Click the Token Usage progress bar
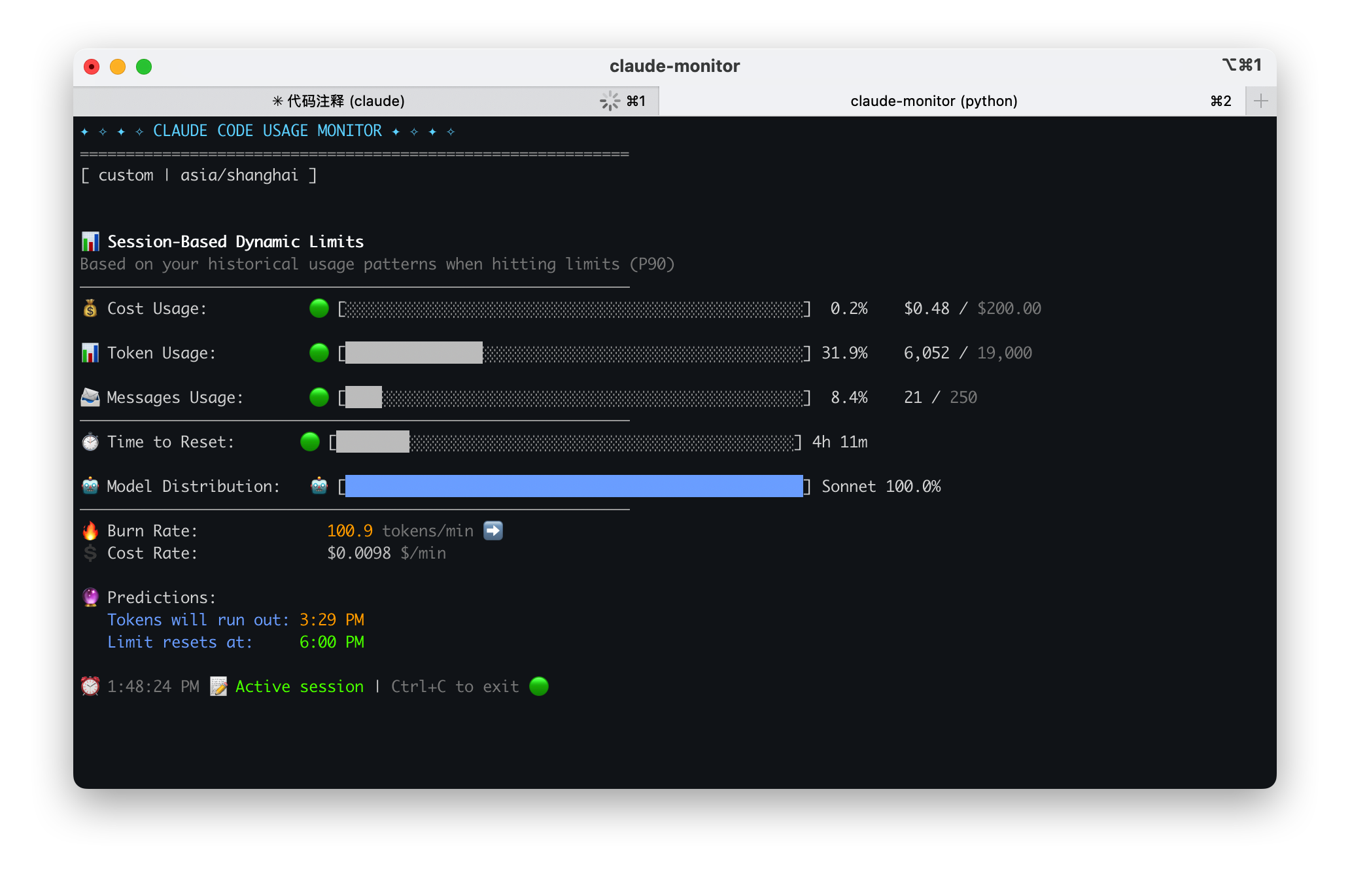The width and height of the screenshot is (1350, 887). click(x=574, y=353)
